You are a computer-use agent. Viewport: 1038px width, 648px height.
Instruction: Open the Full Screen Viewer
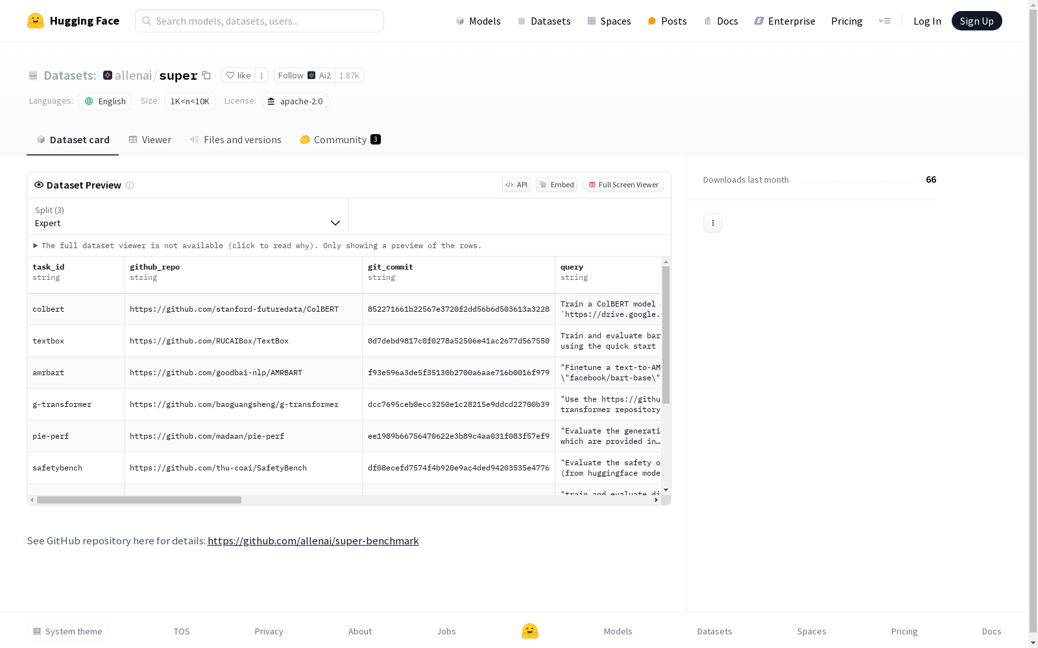point(623,185)
